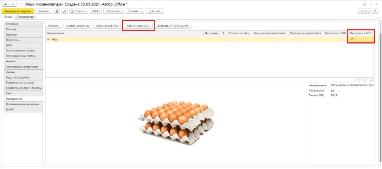This screenshot has height=169, width=382.
Task: Open the Сертификаты соответствия section
Action: (x=24, y=66)
